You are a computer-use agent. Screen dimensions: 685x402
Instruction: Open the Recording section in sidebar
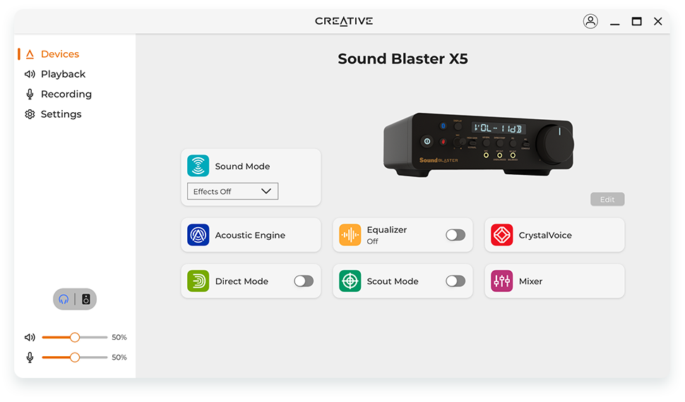click(66, 94)
